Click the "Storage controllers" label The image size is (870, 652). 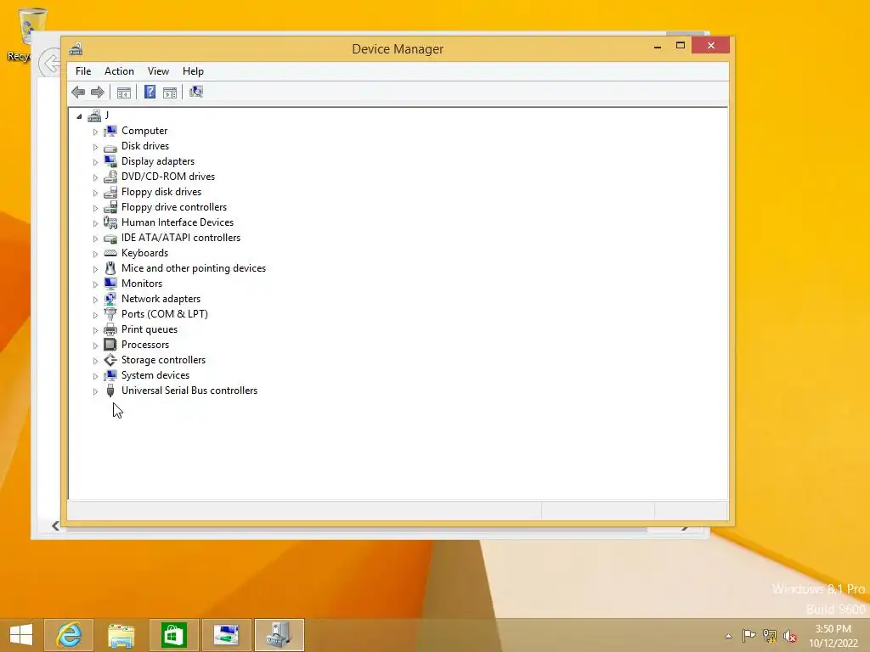point(164,360)
